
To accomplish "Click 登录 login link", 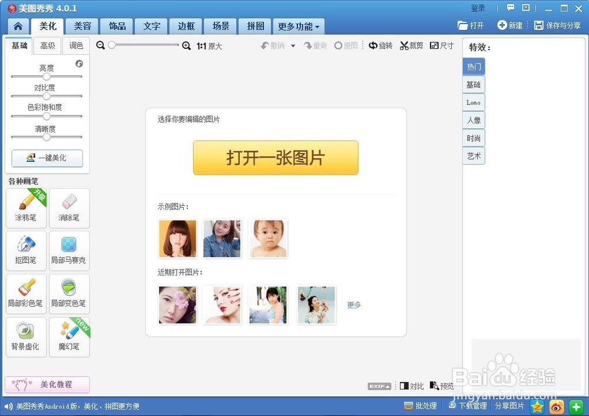I will 478,8.
